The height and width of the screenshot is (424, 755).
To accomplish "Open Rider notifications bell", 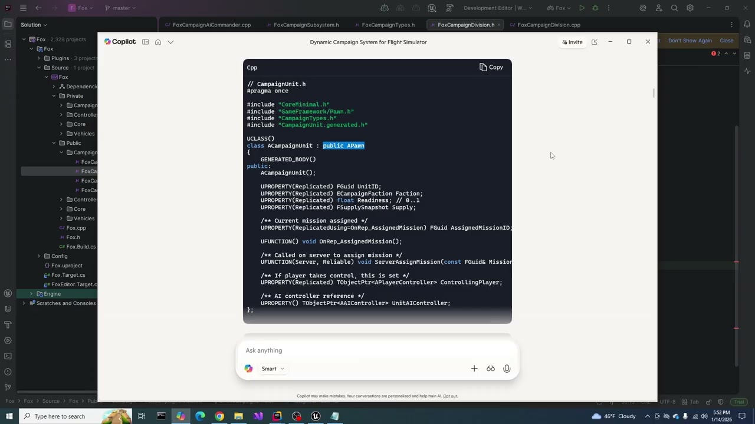I will [x=747, y=24].
